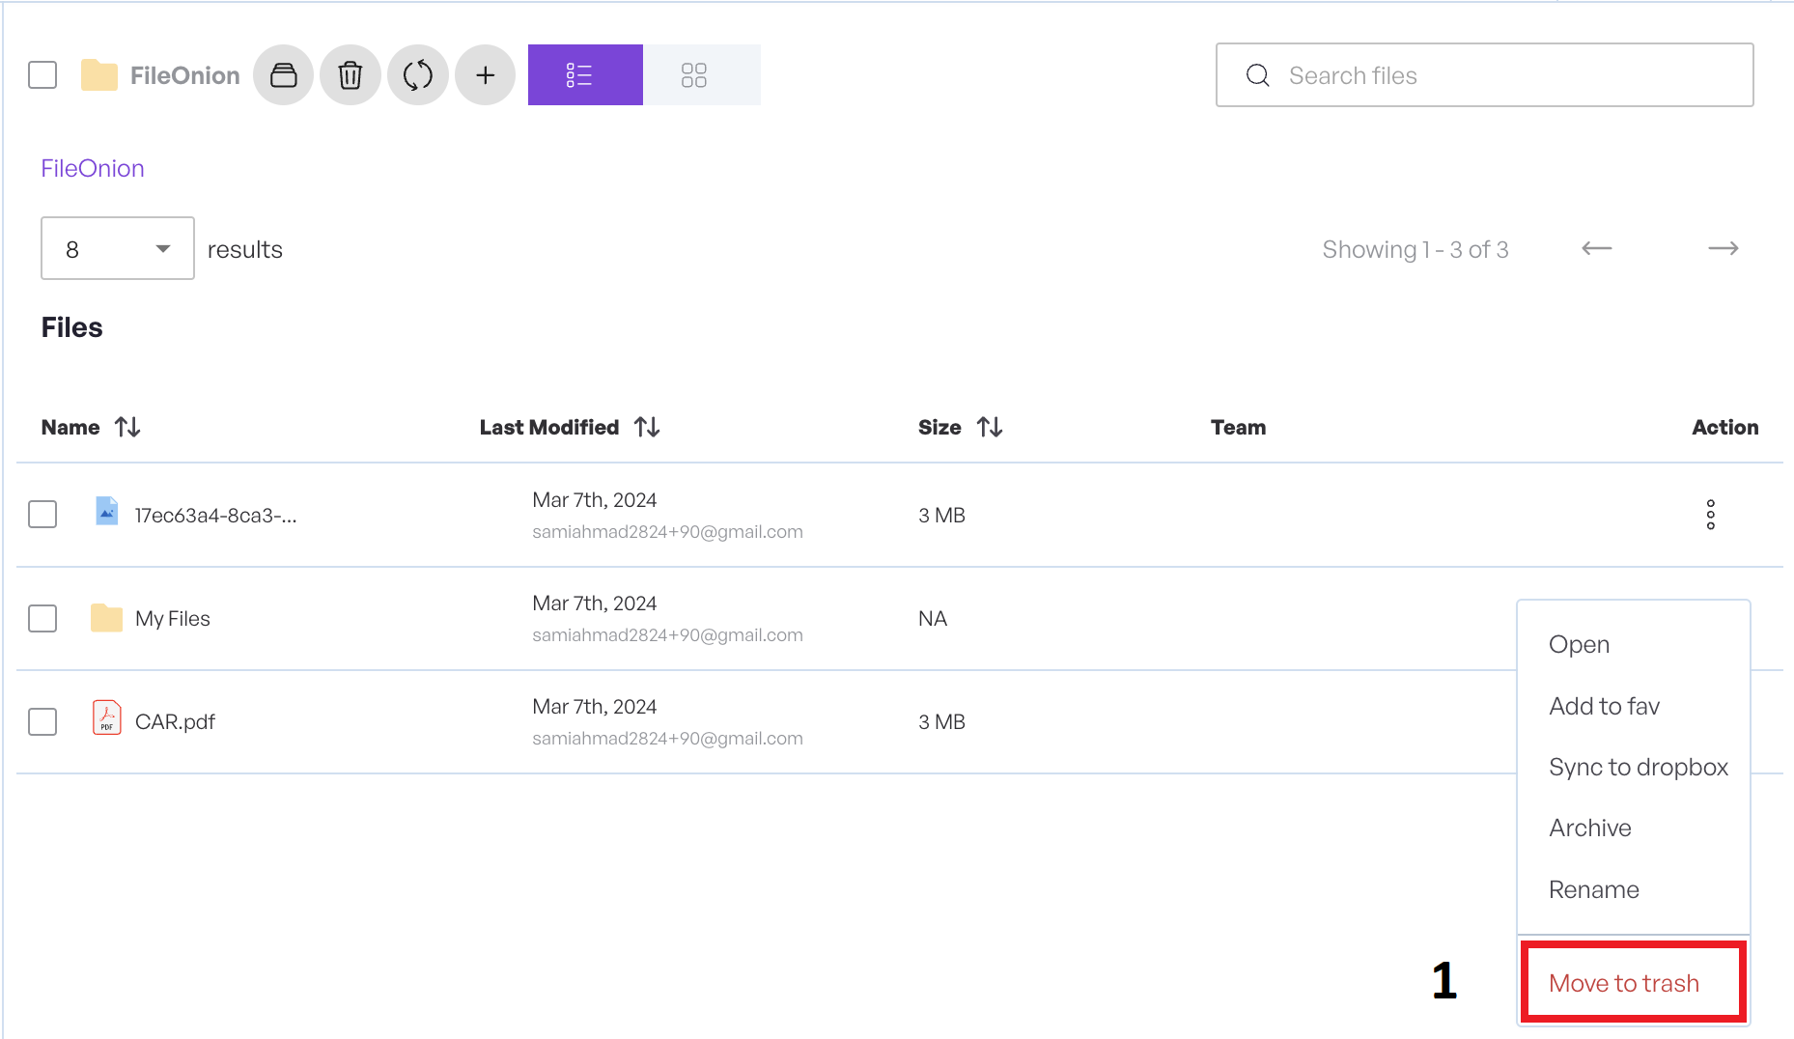Image resolution: width=1794 pixels, height=1039 pixels.
Task: Go to next page arrow
Action: click(x=1723, y=249)
